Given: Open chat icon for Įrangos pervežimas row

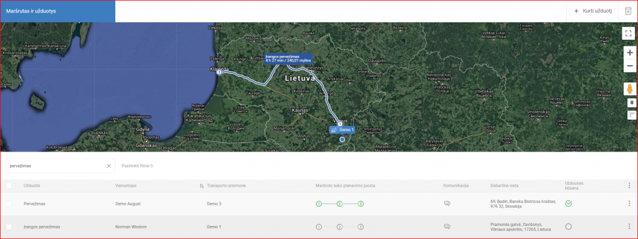Looking at the screenshot, I should click(x=447, y=227).
